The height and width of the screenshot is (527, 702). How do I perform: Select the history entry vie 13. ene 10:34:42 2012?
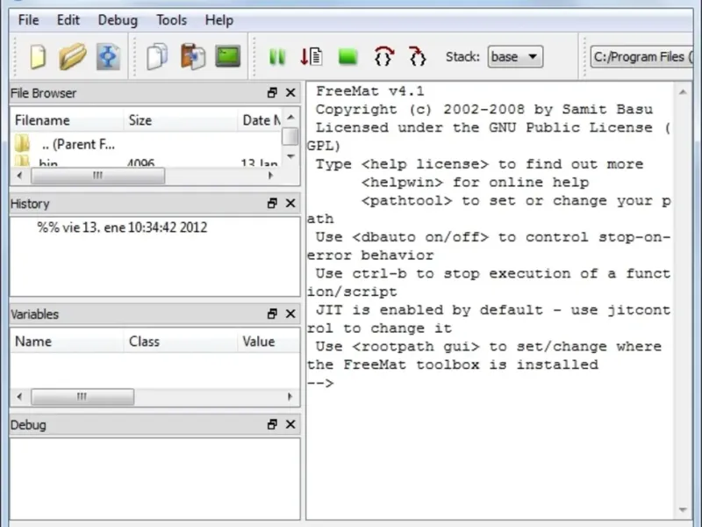[122, 227]
